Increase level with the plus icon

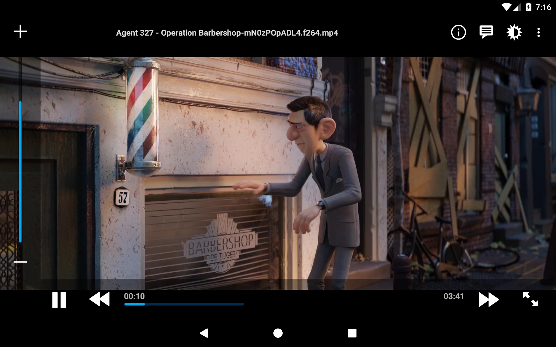20,31
